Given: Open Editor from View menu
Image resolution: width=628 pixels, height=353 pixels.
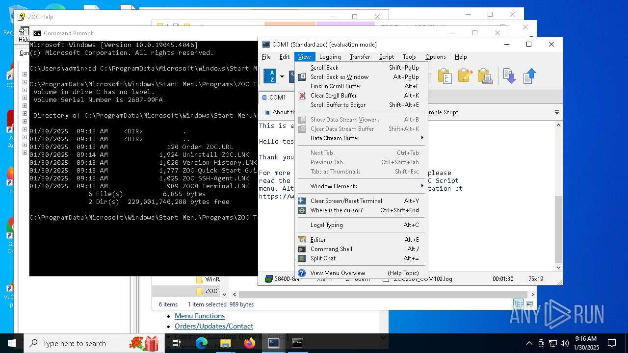Looking at the screenshot, I should (x=361, y=240).
